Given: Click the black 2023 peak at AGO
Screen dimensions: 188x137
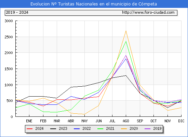Looking at the screenshot, I should tap(126, 76).
